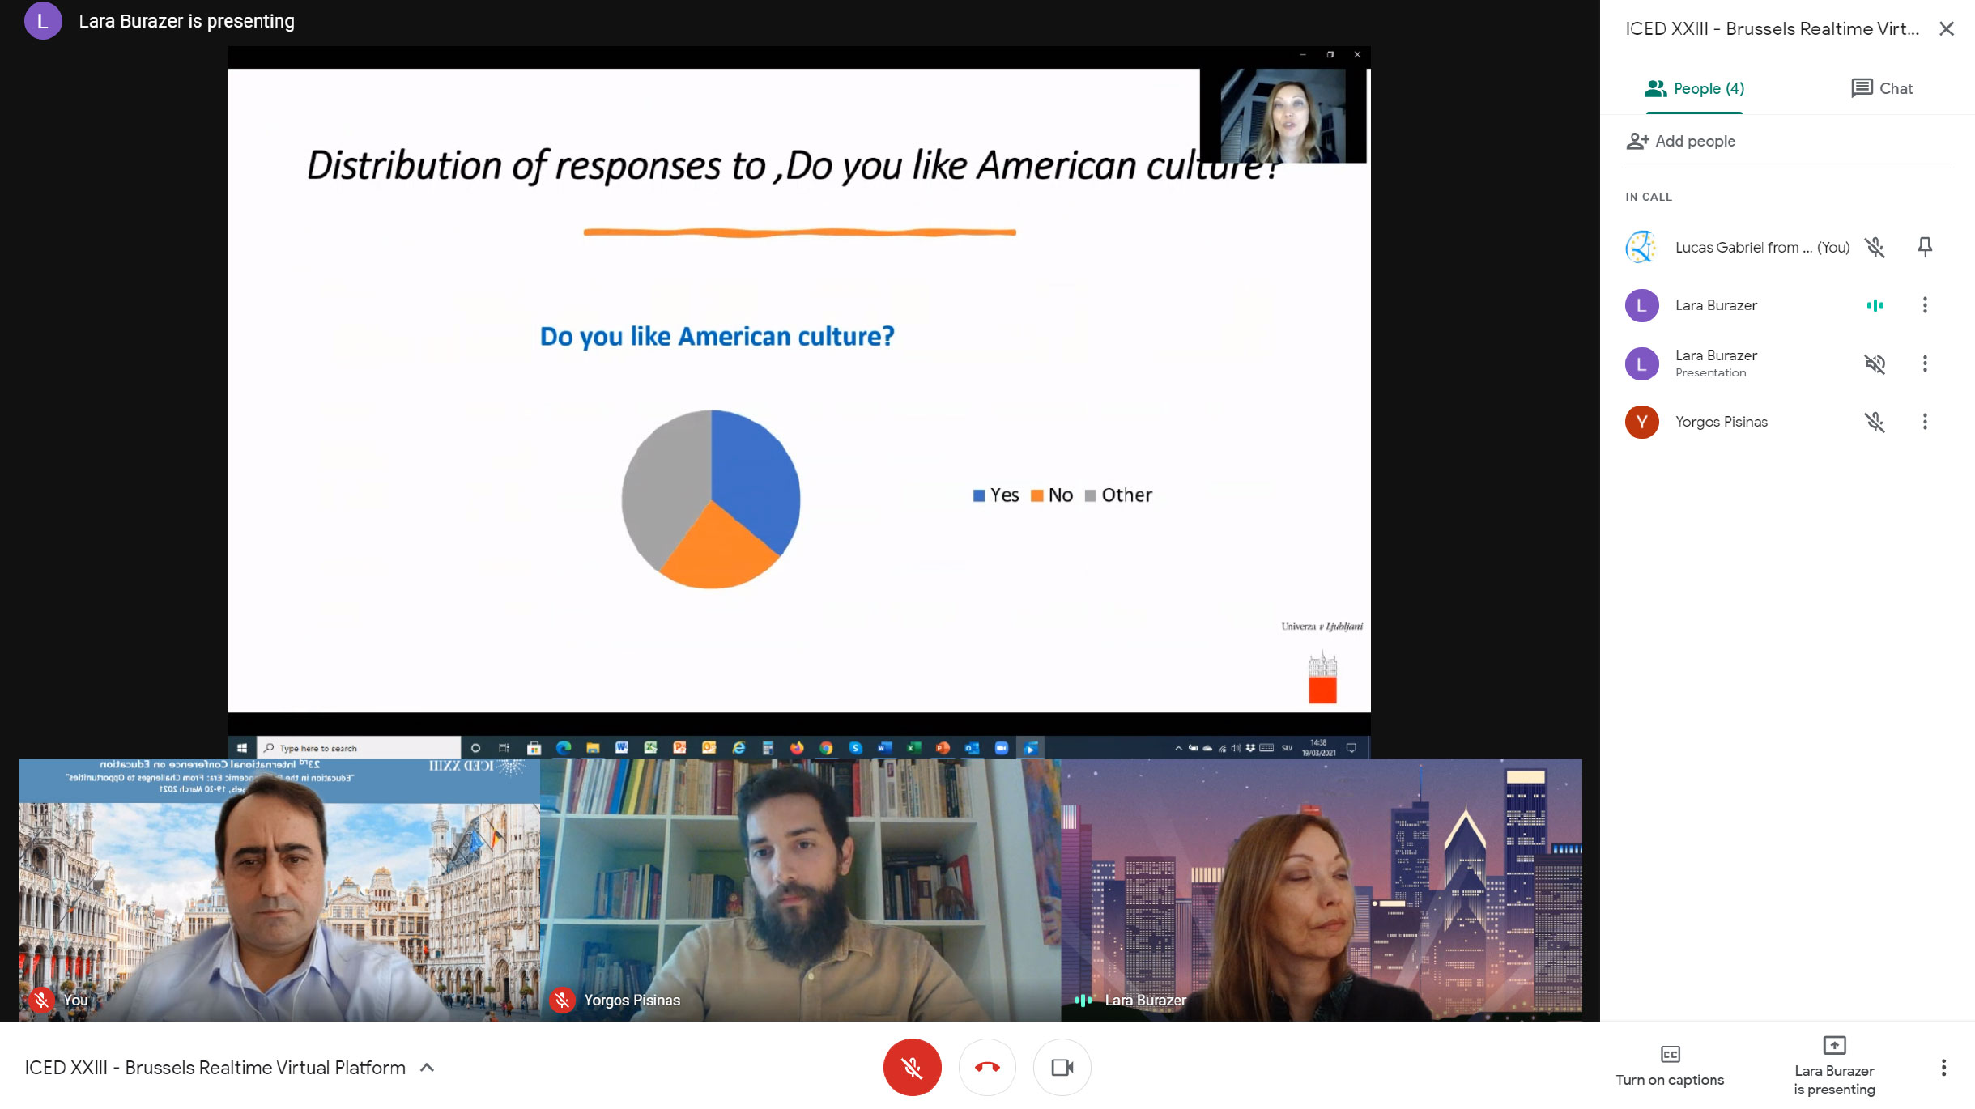This screenshot has height=1109, width=1975.
Task: Click Lara Burazer presenting options menu
Action: pyautogui.click(x=1925, y=362)
